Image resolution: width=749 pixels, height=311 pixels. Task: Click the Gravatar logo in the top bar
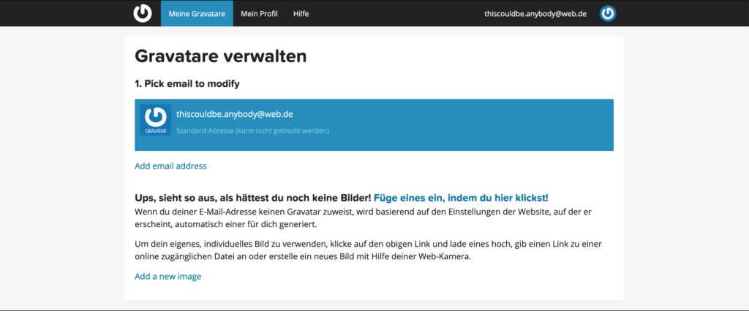pos(143,13)
